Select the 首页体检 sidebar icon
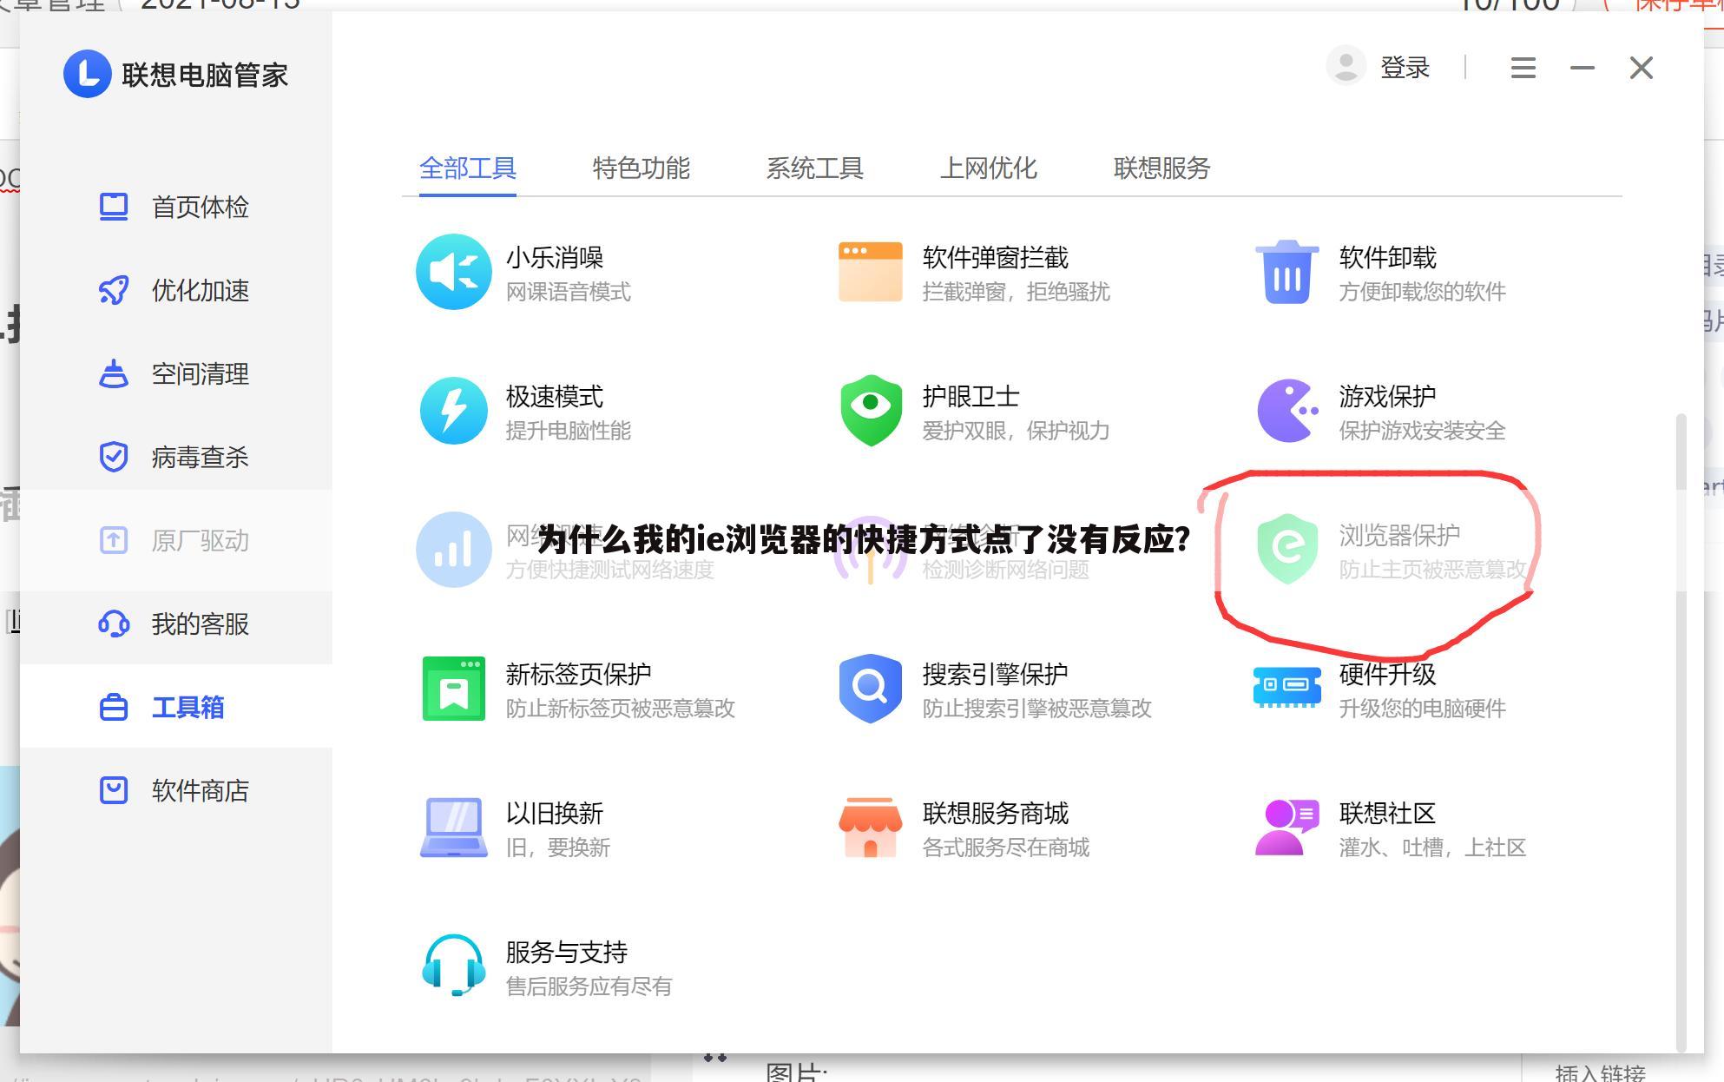The image size is (1724, 1082). click(114, 207)
